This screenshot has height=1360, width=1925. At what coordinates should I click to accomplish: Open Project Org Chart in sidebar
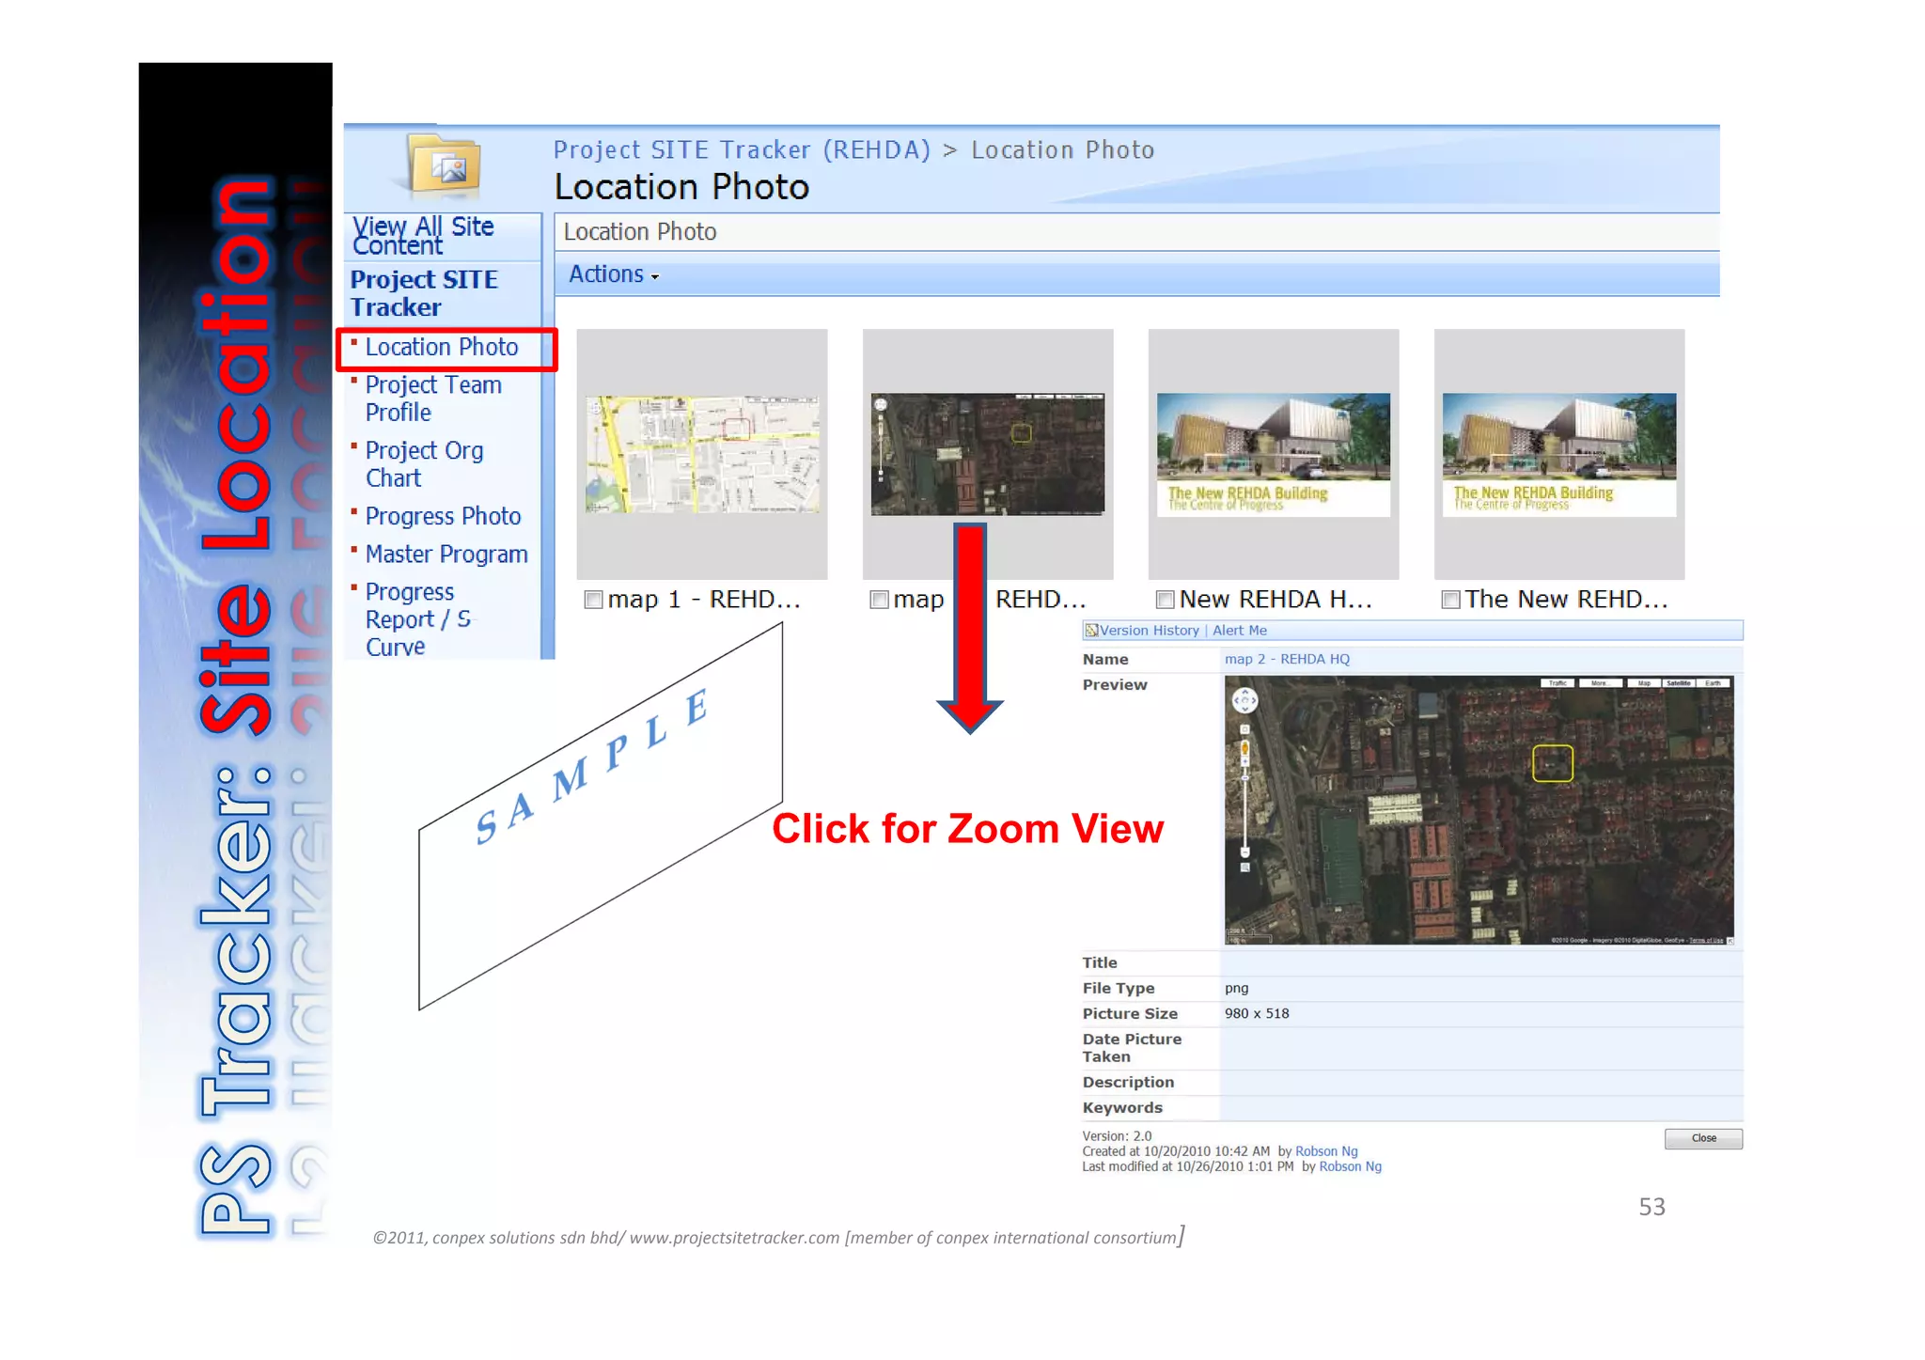(424, 464)
